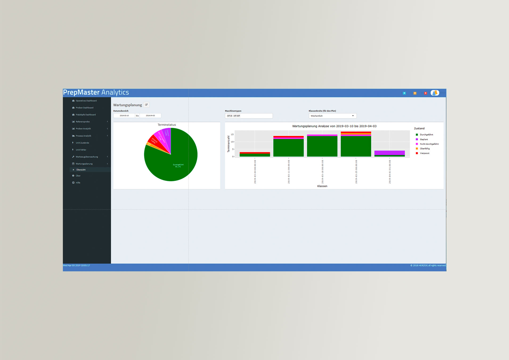Expand the Referenzprobe submenu chevron
The width and height of the screenshot is (509, 360).
[x=107, y=122]
